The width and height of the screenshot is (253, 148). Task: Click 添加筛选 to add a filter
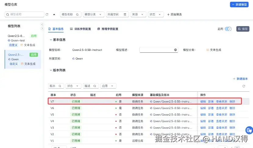[174, 15]
